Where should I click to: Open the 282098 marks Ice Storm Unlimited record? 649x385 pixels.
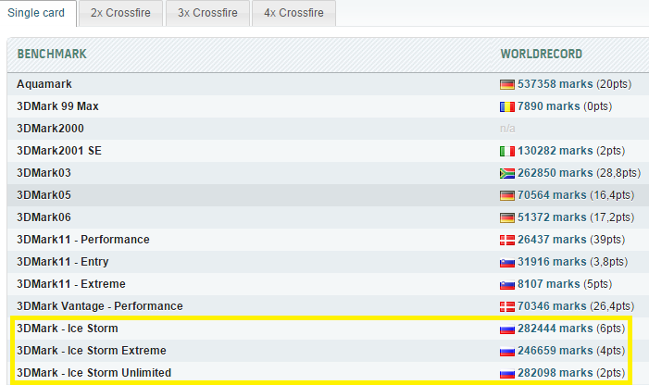coord(555,373)
